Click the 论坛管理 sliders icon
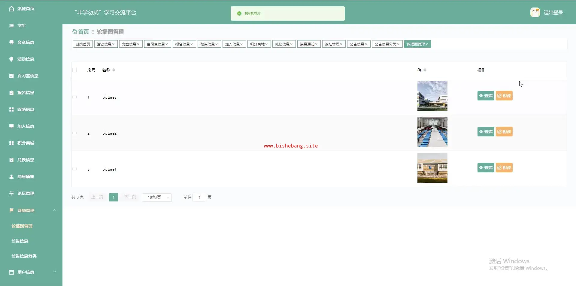Screen dimensions: 576x286 click(11, 193)
